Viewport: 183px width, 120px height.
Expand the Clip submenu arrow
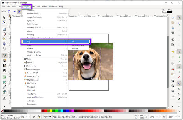(66, 42)
